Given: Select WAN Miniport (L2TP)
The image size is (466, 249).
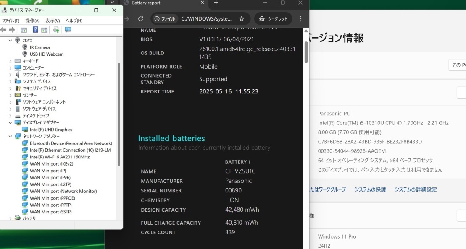Looking at the screenshot, I should (50, 184).
